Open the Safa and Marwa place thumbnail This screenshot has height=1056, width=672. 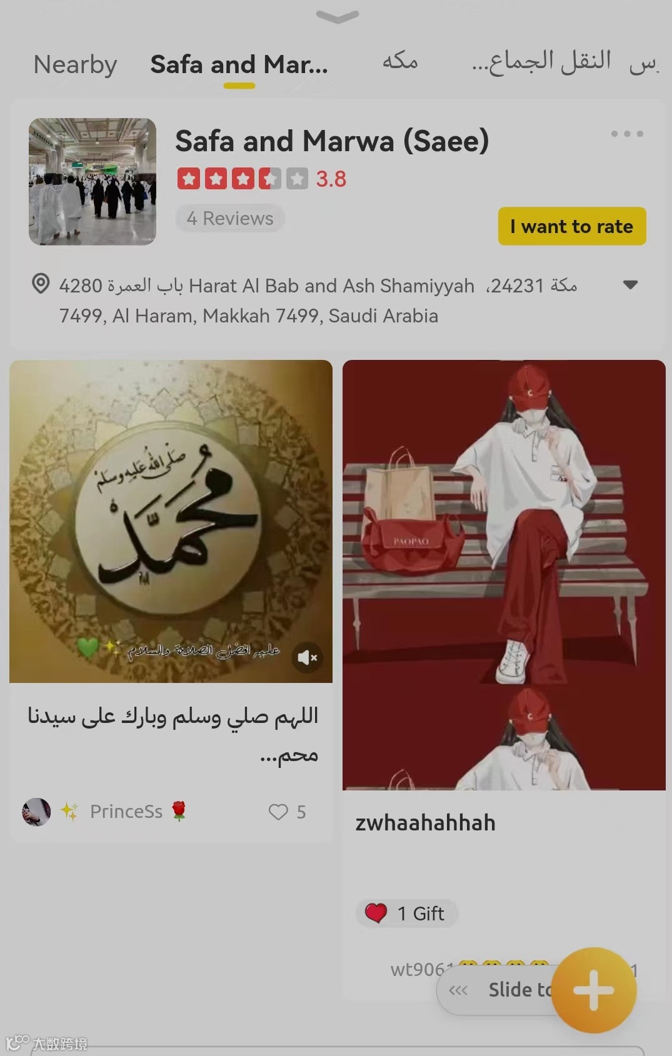point(93,181)
